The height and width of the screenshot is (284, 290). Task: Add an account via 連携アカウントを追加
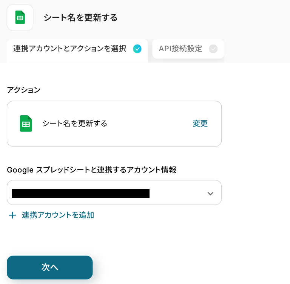[58, 215]
